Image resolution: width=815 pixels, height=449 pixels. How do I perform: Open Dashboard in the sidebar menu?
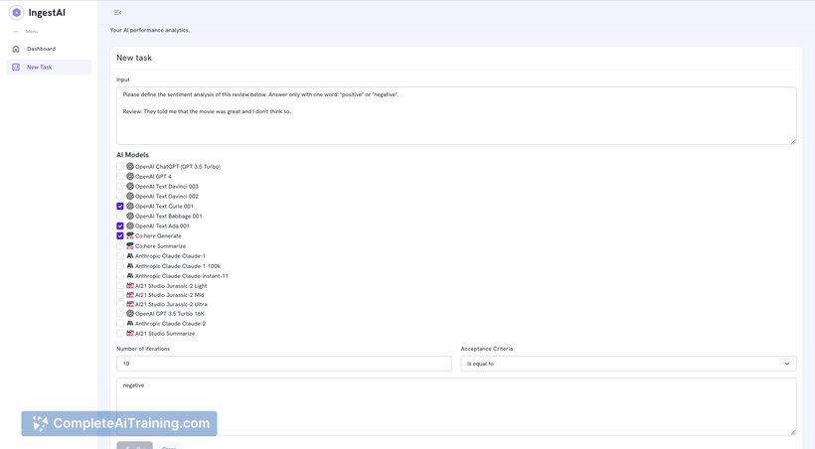41,49
